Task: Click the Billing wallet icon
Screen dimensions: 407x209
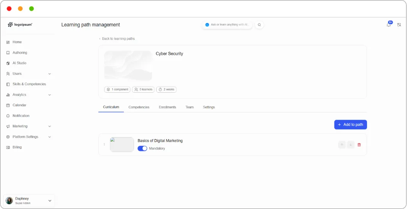Action: 8,147
